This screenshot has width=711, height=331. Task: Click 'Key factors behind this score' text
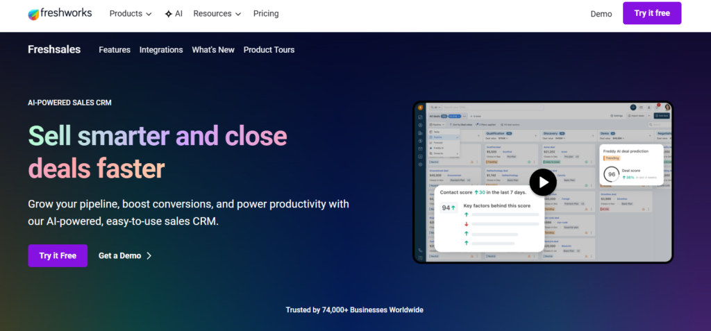click(x=497, y=206)
